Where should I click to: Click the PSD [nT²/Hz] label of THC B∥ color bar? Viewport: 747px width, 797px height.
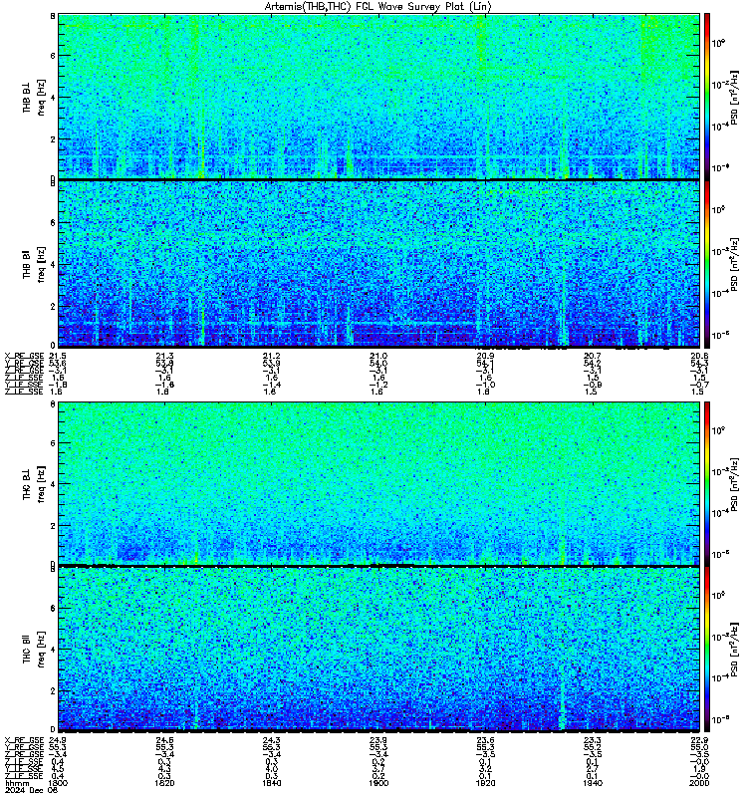click(x=735, y=650)
